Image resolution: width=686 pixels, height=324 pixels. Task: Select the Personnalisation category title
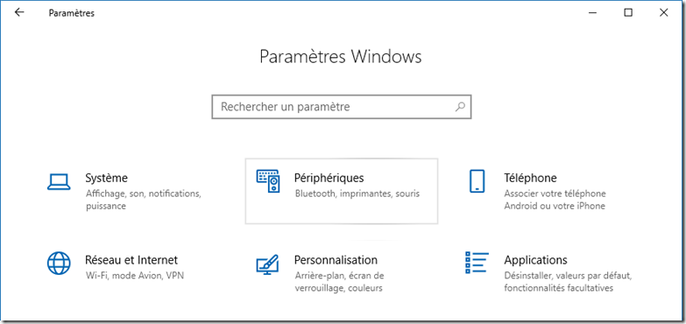(336, 260)
